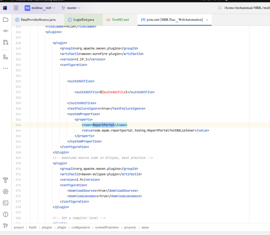This screenshot has height=235, width=270.
Task: Open the Terminal panel
Action: click(x=5, y=202)
